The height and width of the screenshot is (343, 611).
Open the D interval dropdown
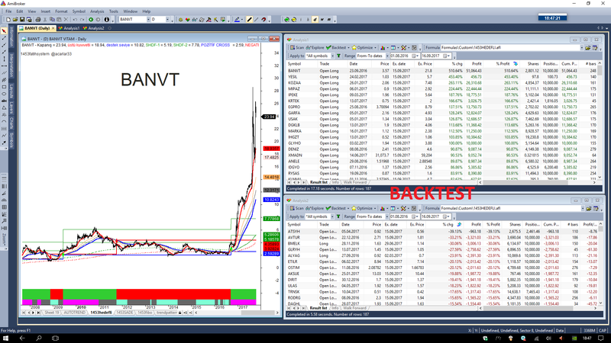coord(167,20)
